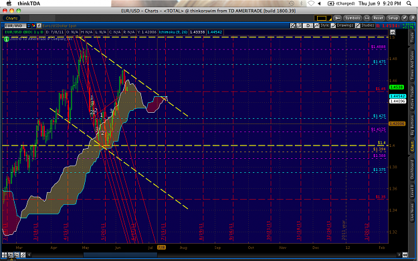
Task: Click the $1.475 cyan level label
Action: 379,61
